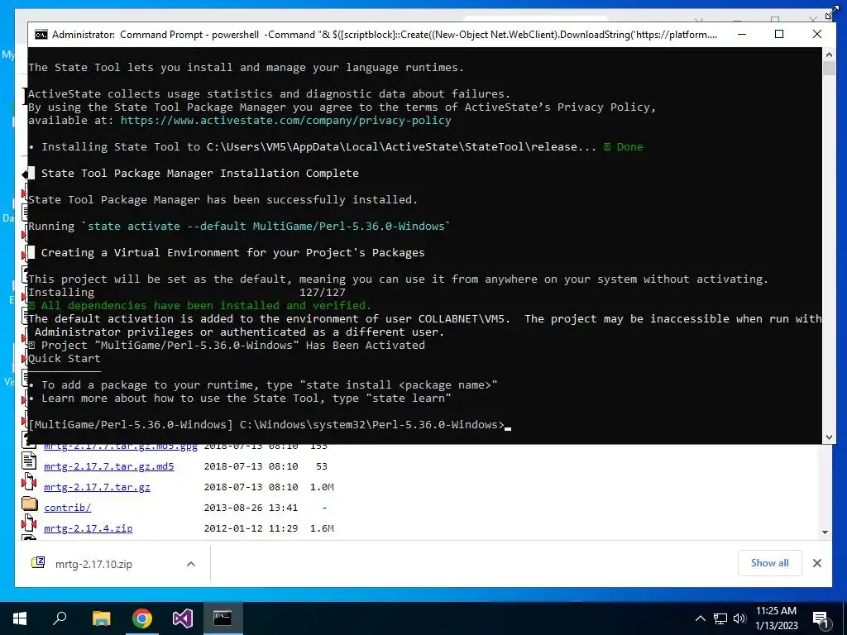Click mrtg-2.17.10.zip file type icon
847x635 pixels.
38,562
